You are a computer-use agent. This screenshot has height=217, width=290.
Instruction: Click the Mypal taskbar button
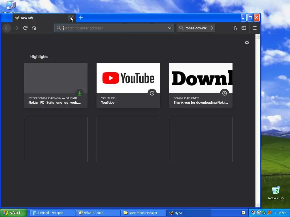(x=188, y=213)
